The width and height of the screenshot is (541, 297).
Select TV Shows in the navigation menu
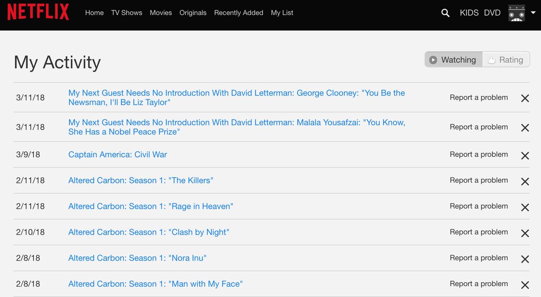(x=127, y=13)
